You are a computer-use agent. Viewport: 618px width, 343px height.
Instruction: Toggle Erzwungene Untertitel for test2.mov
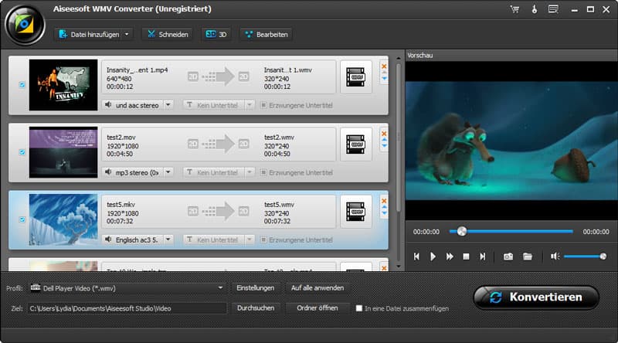[263, 173]
